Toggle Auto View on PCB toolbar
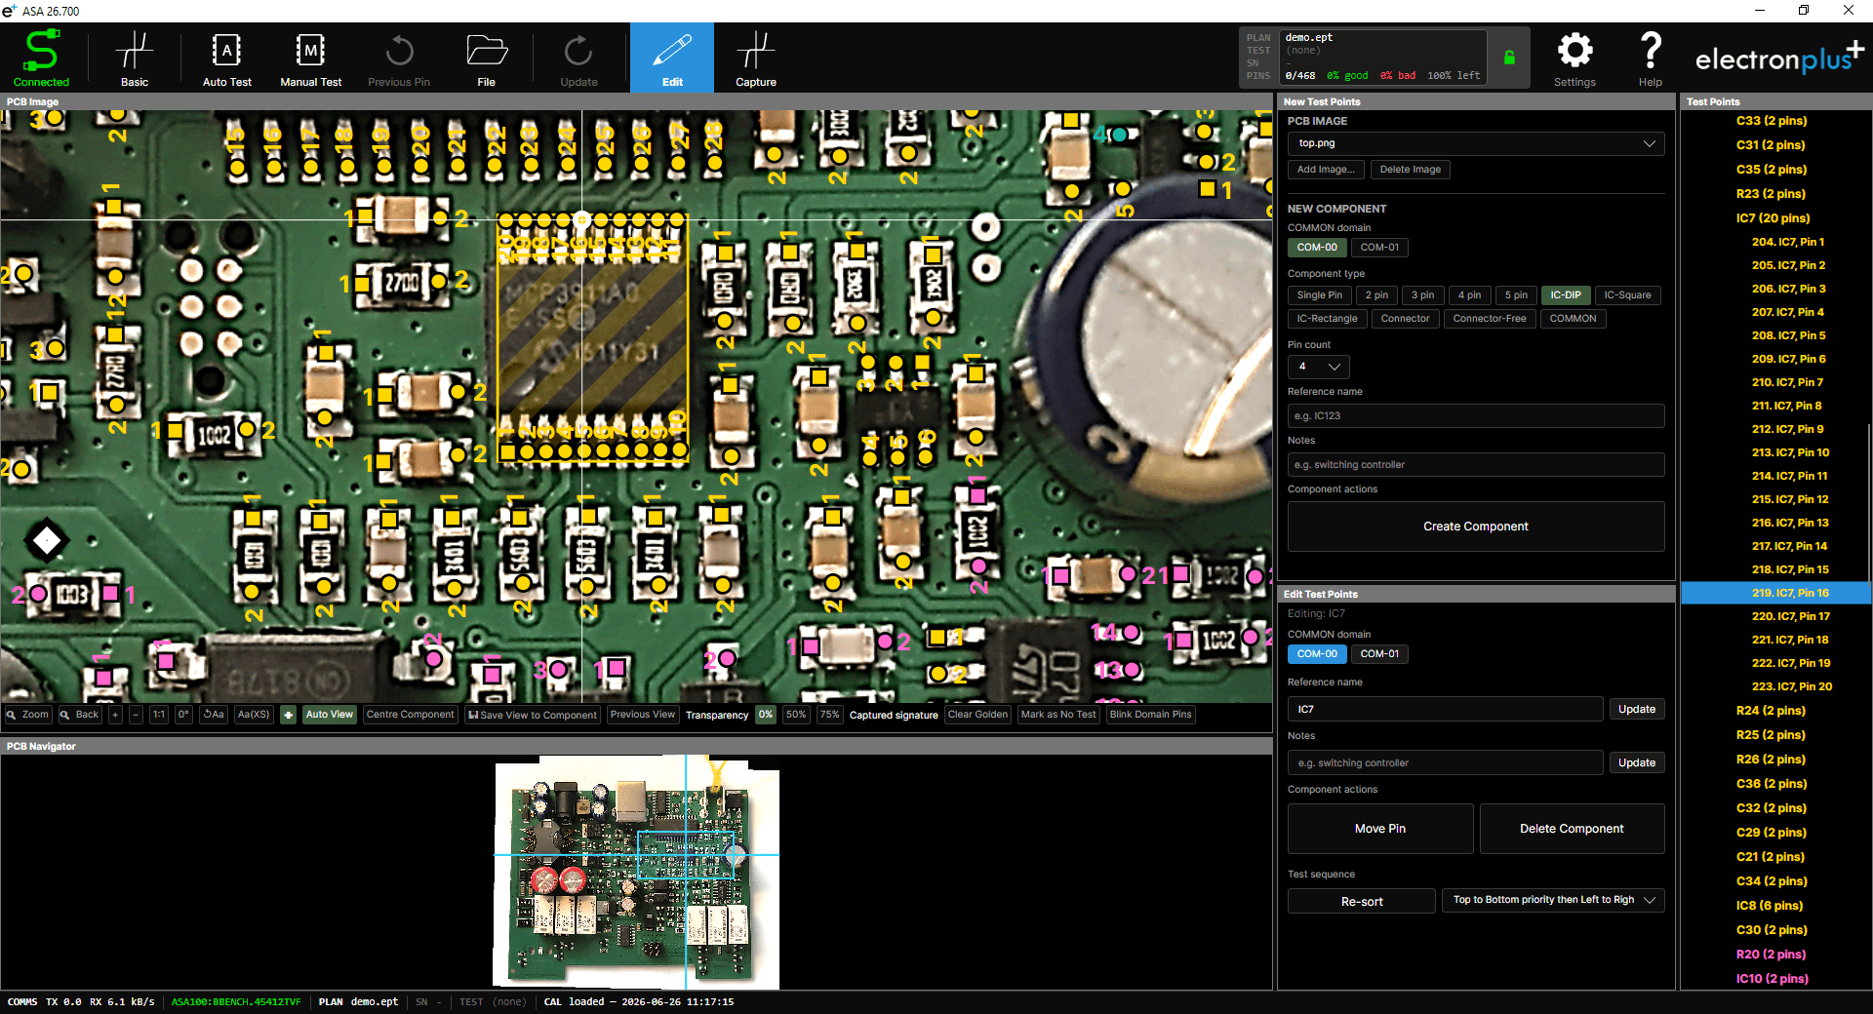Screen dimensions: 1873x1014 click(x=329, y=715)
